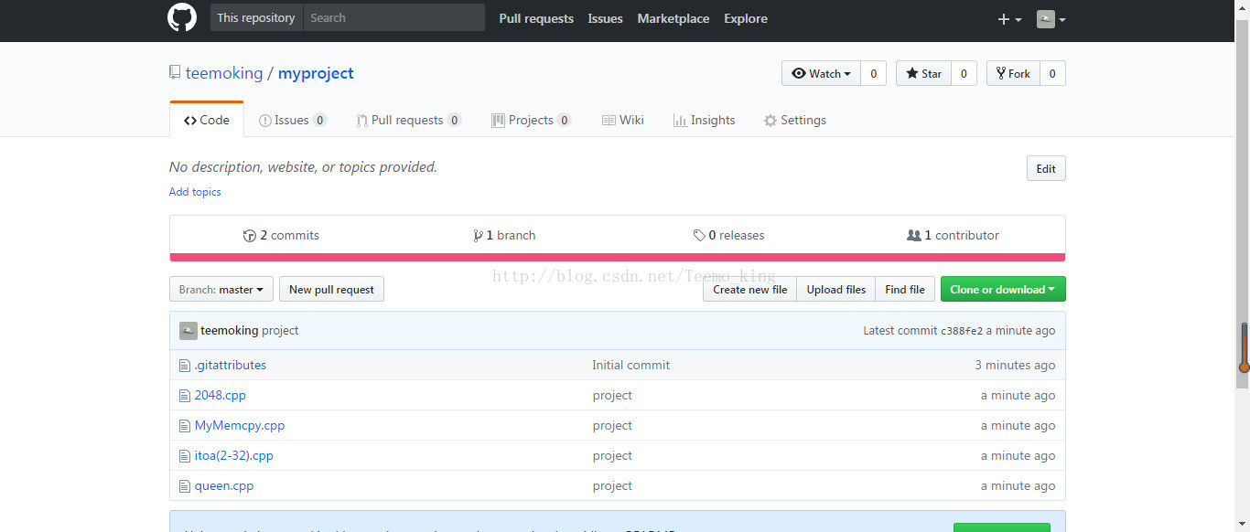Click the 'project' message in 2048.cpp row

coord(612,396)
